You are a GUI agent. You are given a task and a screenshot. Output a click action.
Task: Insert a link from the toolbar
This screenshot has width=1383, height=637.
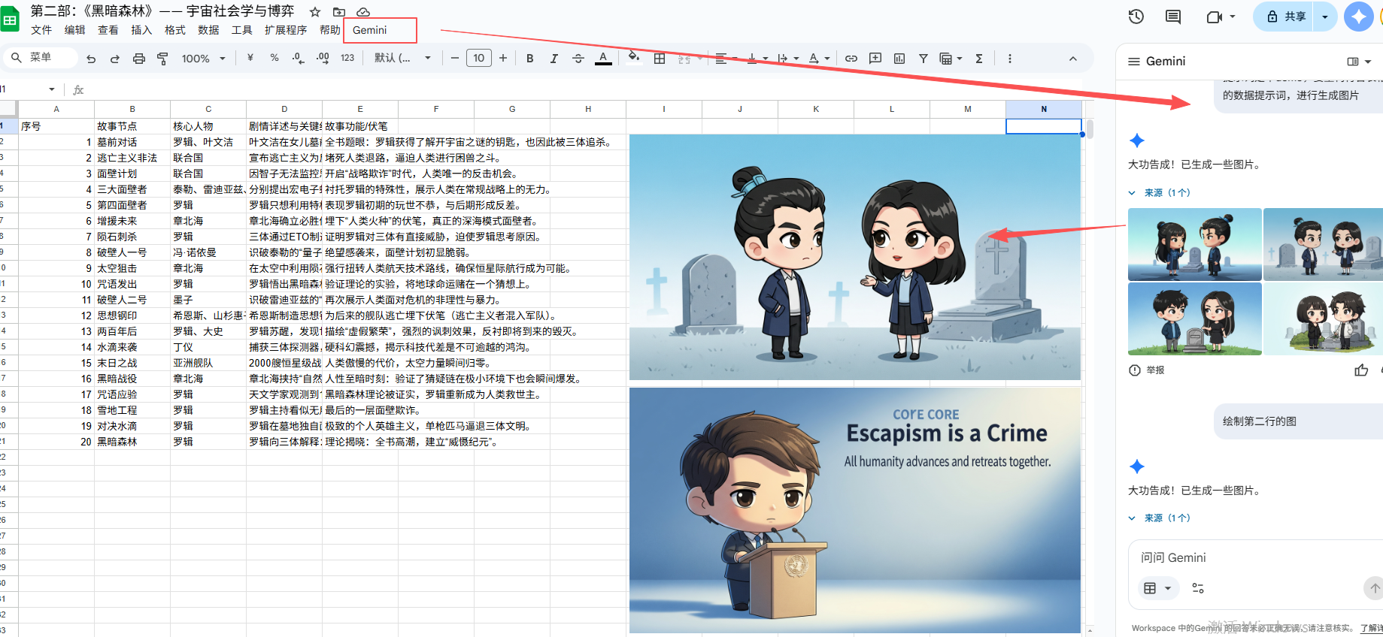click(851, 58)
